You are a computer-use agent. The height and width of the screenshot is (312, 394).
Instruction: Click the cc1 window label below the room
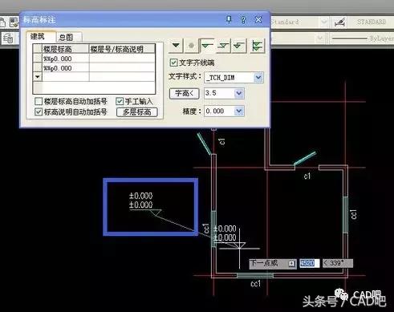(255, 284)
